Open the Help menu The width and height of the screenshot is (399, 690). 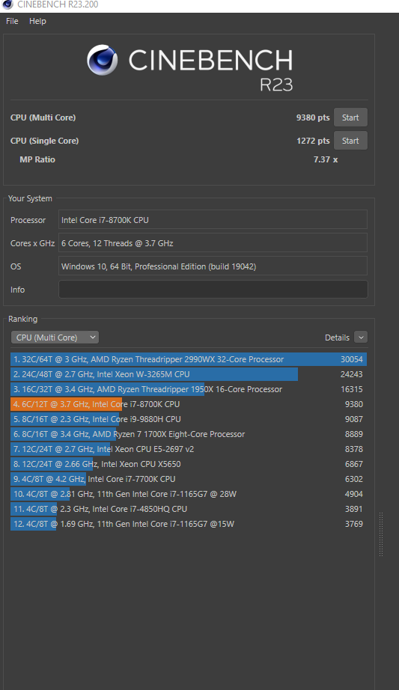37,21
